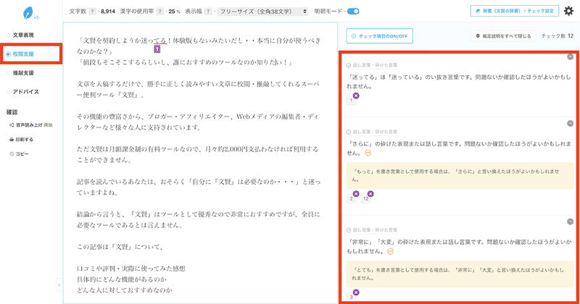Click the 漢字の使用率 25% value

[174, 12]
